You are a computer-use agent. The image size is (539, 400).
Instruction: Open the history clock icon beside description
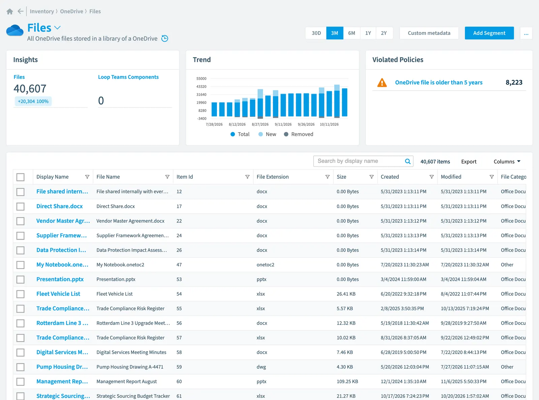point(165,38)
